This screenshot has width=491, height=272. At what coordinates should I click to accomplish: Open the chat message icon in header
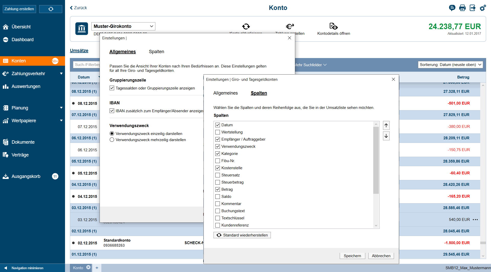click(x=452, y=8)
